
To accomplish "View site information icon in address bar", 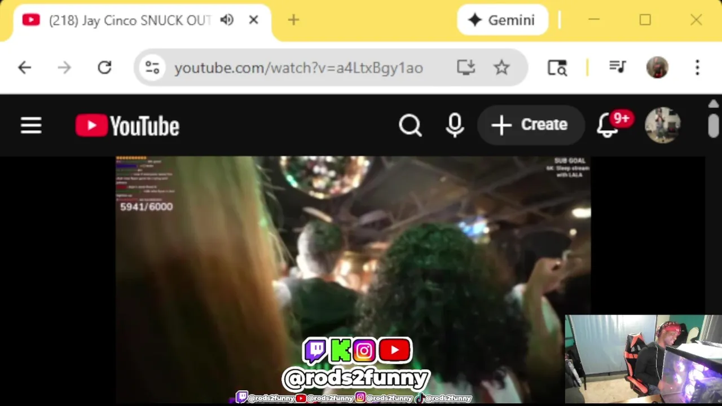I will 152,68.
